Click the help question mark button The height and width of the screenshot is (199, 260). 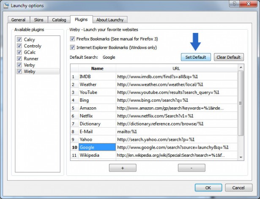[233, 4]
